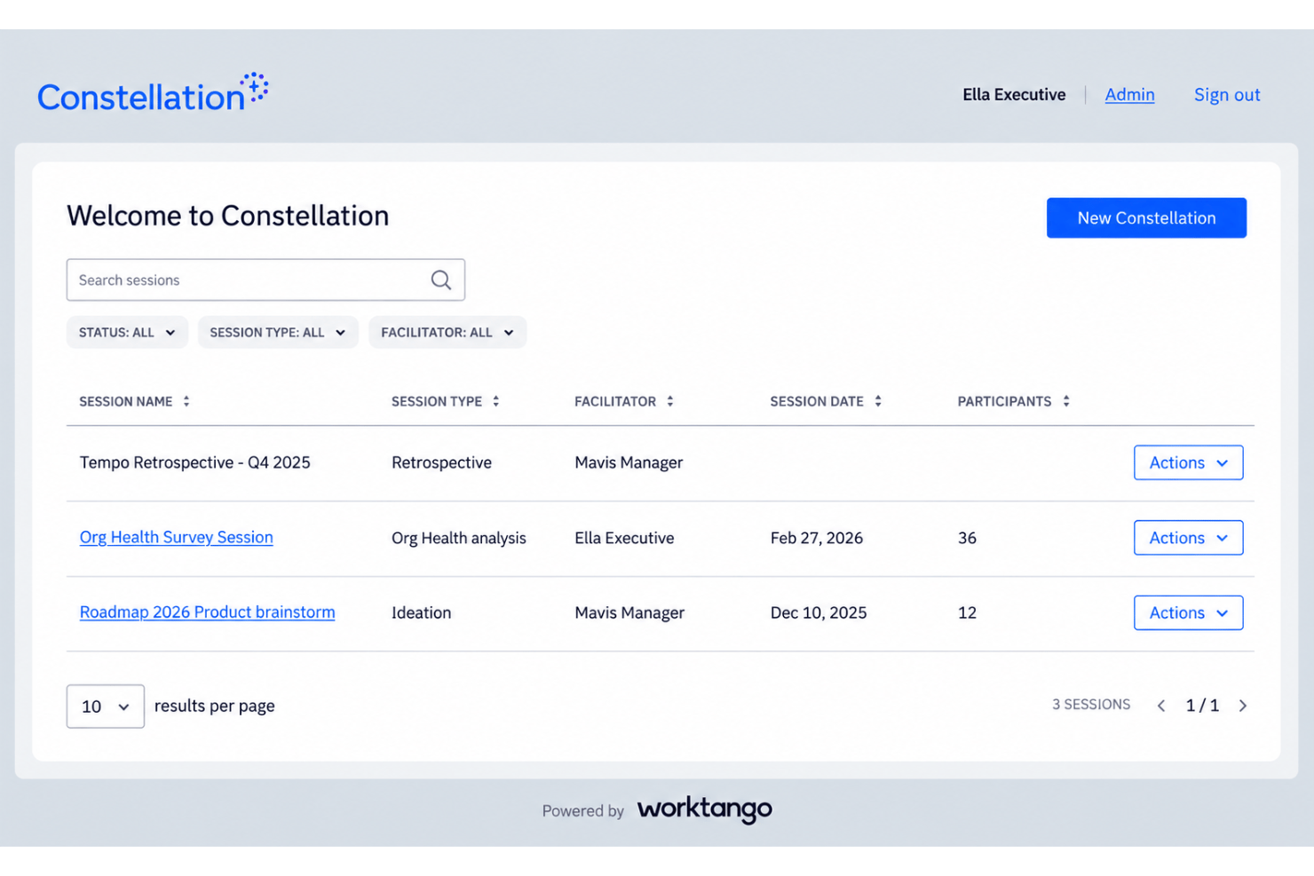Click the Session Date column header

tap(817, 401)
